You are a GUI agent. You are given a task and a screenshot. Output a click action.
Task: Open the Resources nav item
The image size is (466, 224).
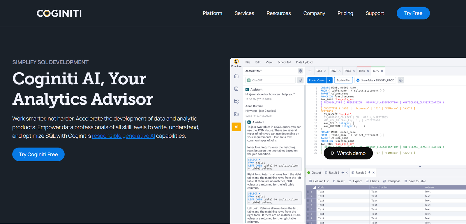(279, 13)
